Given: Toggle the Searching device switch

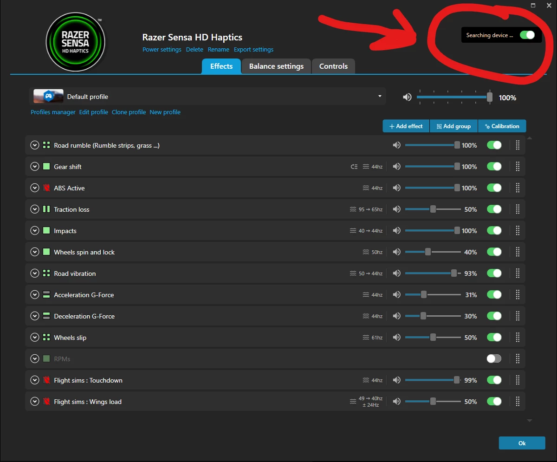Looking at the screenshot, I should tap(527, 35).
